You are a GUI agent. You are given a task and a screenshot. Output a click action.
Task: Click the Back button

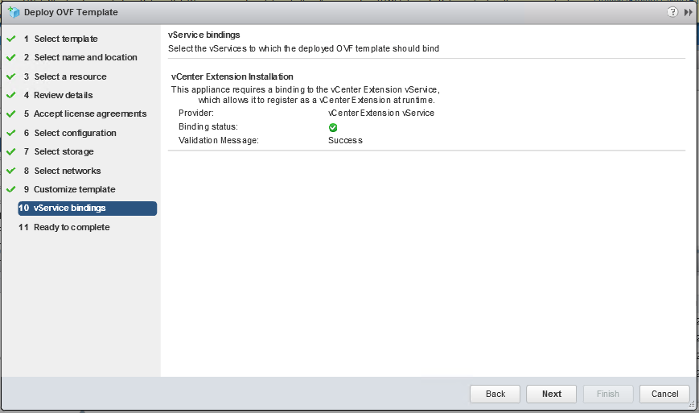495,394
